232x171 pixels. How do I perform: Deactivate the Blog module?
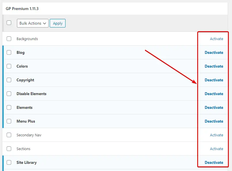click(214, 52)
